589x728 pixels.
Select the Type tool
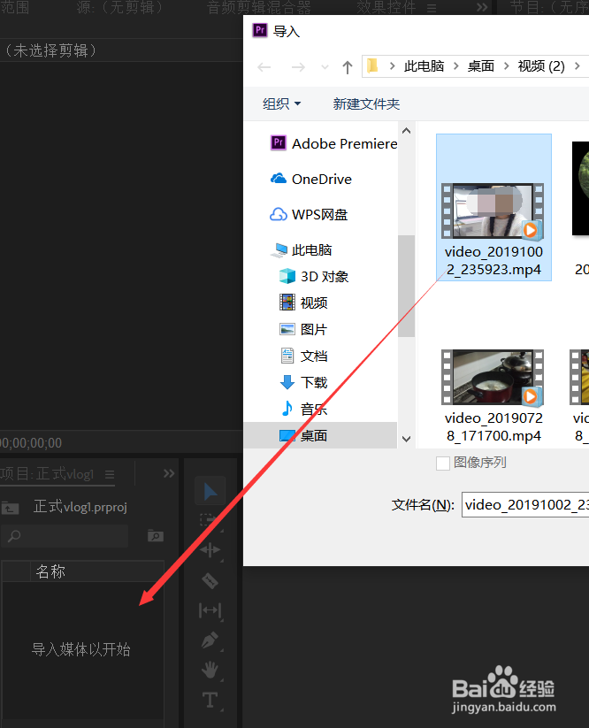pyautogui.click(x=210, y=700)
